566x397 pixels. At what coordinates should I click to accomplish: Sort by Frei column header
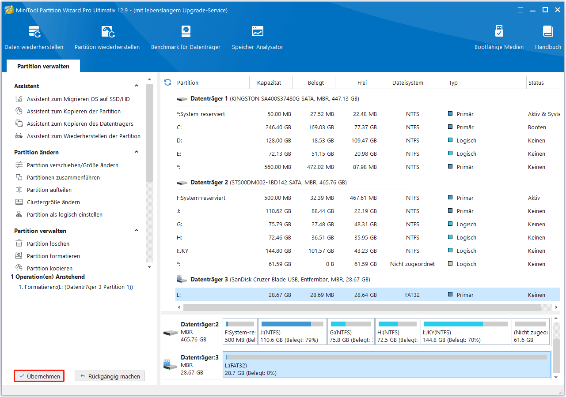(362, 83)
